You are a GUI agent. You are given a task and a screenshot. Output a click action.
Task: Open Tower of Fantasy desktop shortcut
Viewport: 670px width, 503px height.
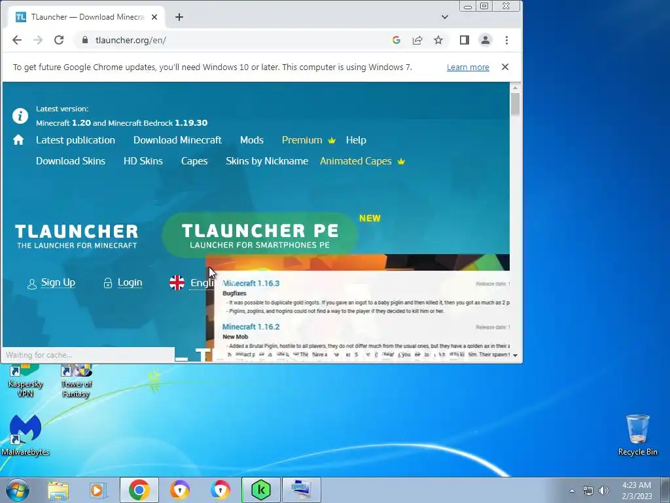click(76, 382)
